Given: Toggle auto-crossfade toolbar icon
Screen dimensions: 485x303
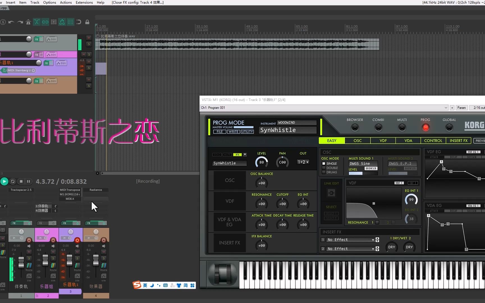Looking at the screenshot, I should pyautogui.click(x=37, y=22).
